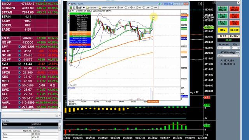Click the green chart icon in AdvCh toolbar
Viewport: 249px width, 140px height.
pyautogui.click(x=71, y=7)
